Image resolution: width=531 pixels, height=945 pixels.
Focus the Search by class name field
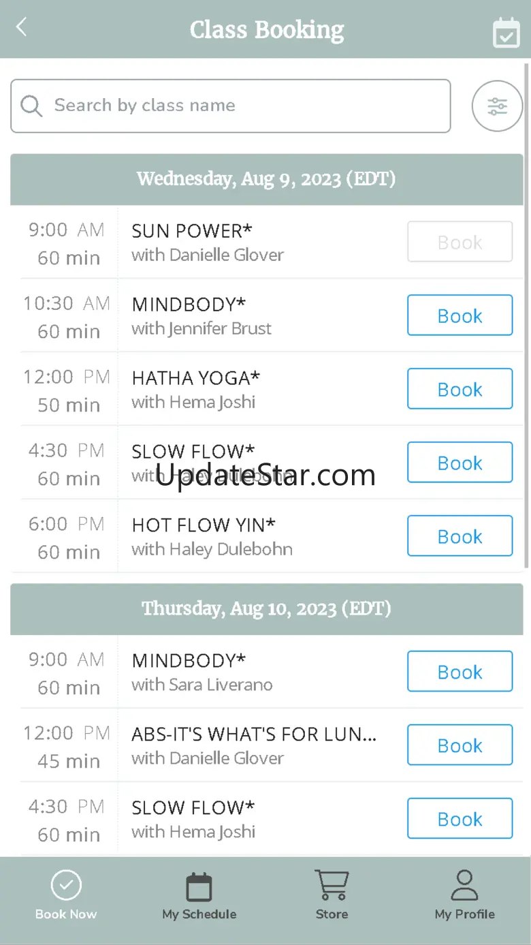coord(245,106)
